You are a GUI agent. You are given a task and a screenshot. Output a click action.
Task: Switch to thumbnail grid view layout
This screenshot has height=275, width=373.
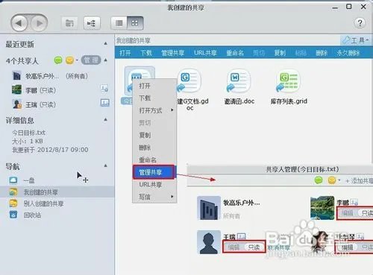pos(135,23)
